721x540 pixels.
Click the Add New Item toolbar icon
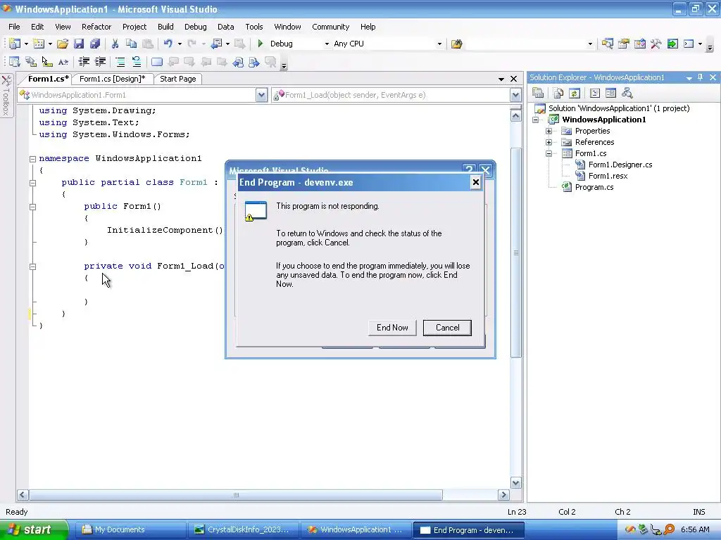[x=39, y=44]
